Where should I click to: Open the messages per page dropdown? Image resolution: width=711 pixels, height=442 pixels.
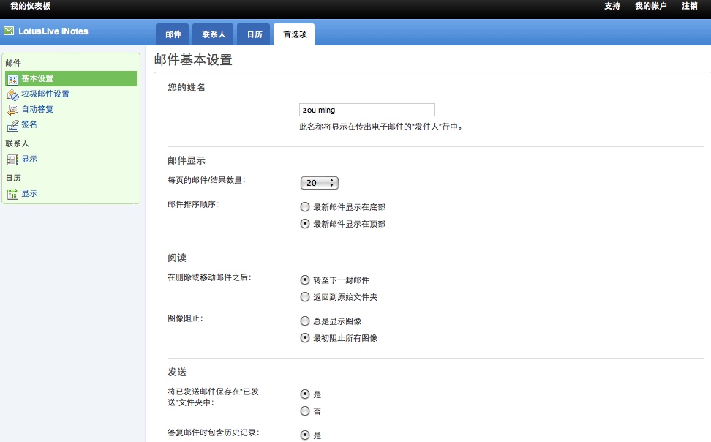320,183
